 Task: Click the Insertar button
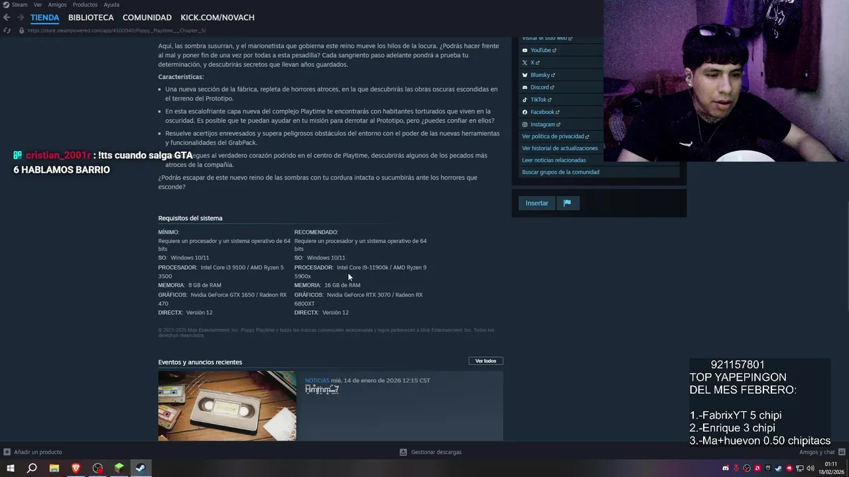(537, 203)
